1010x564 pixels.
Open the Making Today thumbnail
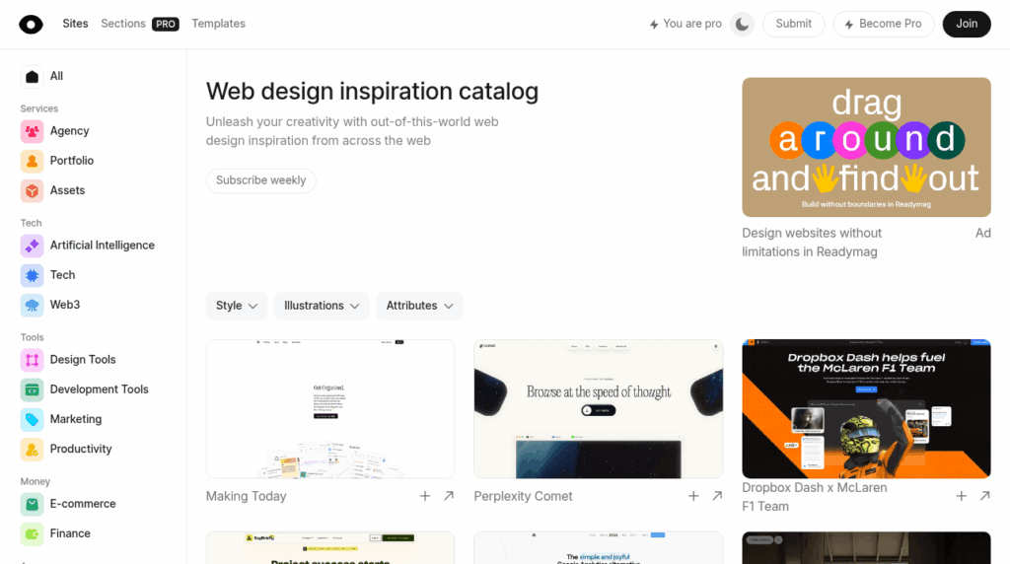tap(329, 409)
